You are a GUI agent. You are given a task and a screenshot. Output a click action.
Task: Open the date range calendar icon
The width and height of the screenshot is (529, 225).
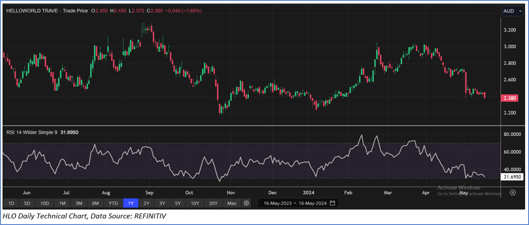(332, 203)
